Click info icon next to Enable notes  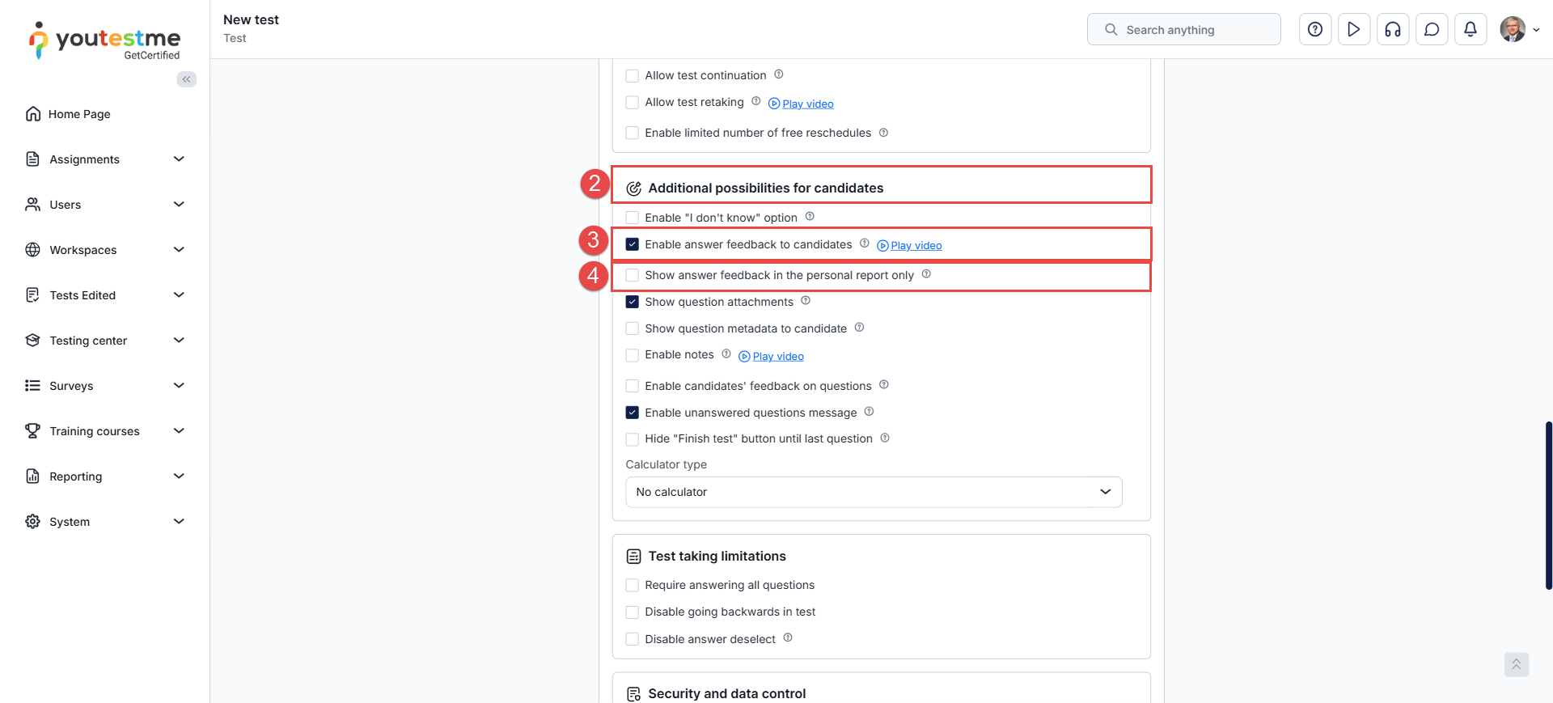coord(726,354)
